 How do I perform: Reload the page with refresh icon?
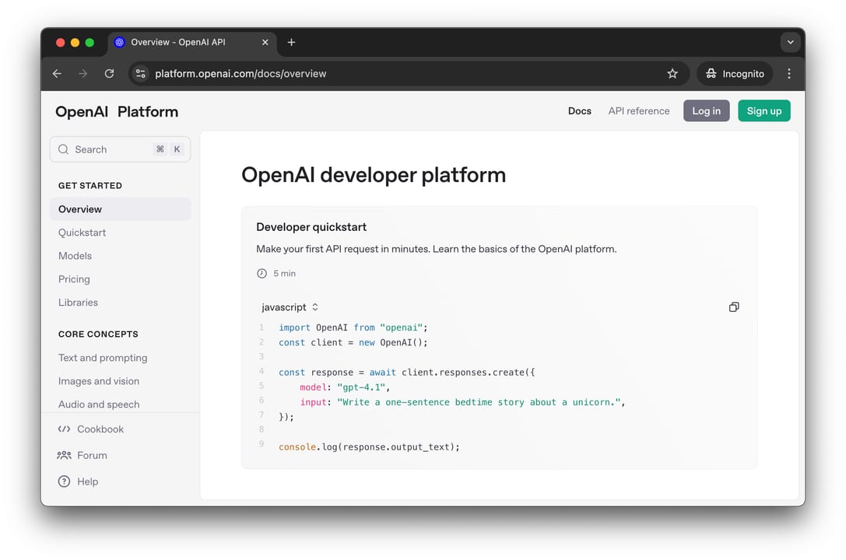pos(109,74)
